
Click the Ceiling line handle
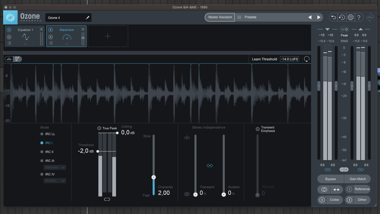point(117,133)
